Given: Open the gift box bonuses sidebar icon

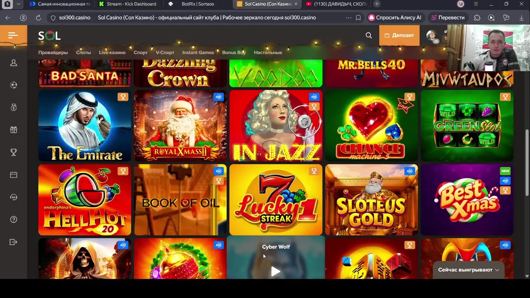Looking at the screenshot, I should point(14,130).
